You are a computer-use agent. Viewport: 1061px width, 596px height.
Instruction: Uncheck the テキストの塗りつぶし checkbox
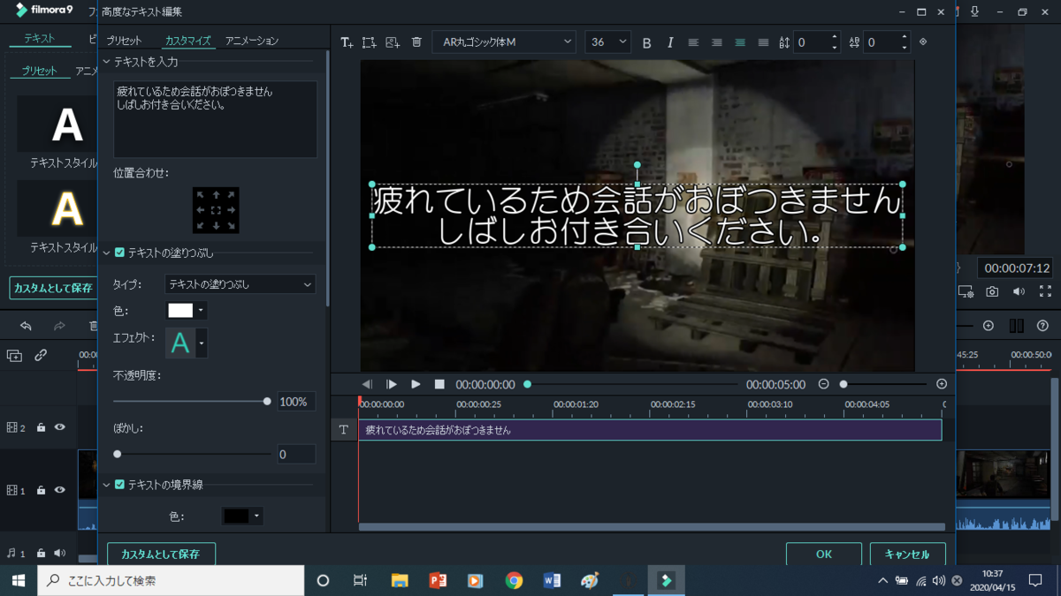coord(119,253)
